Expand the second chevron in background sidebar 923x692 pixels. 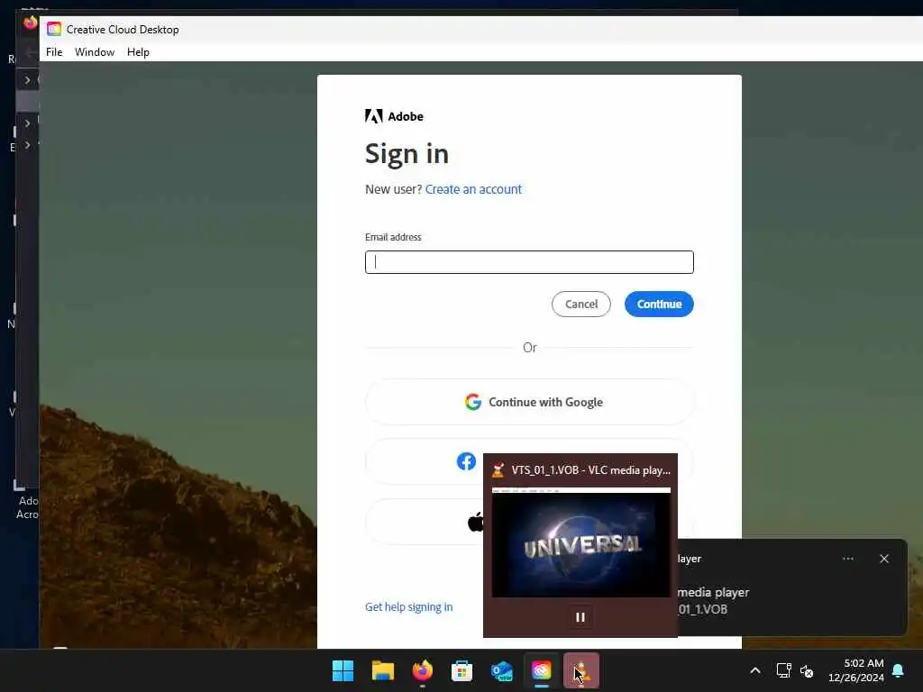tap(27, 123)
